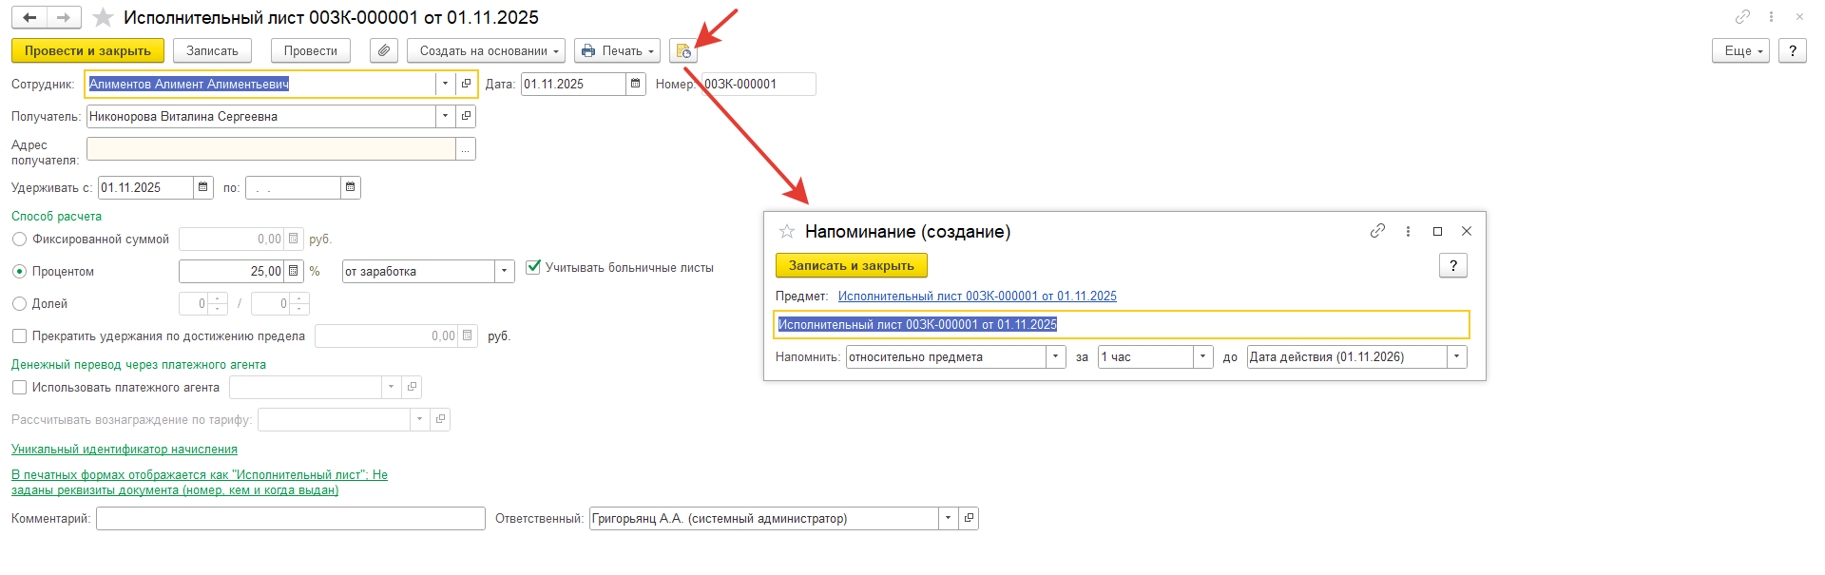Expand the 'относительно предмета' reminder dropdown
1825x575 pixels.
(1055, 357)
